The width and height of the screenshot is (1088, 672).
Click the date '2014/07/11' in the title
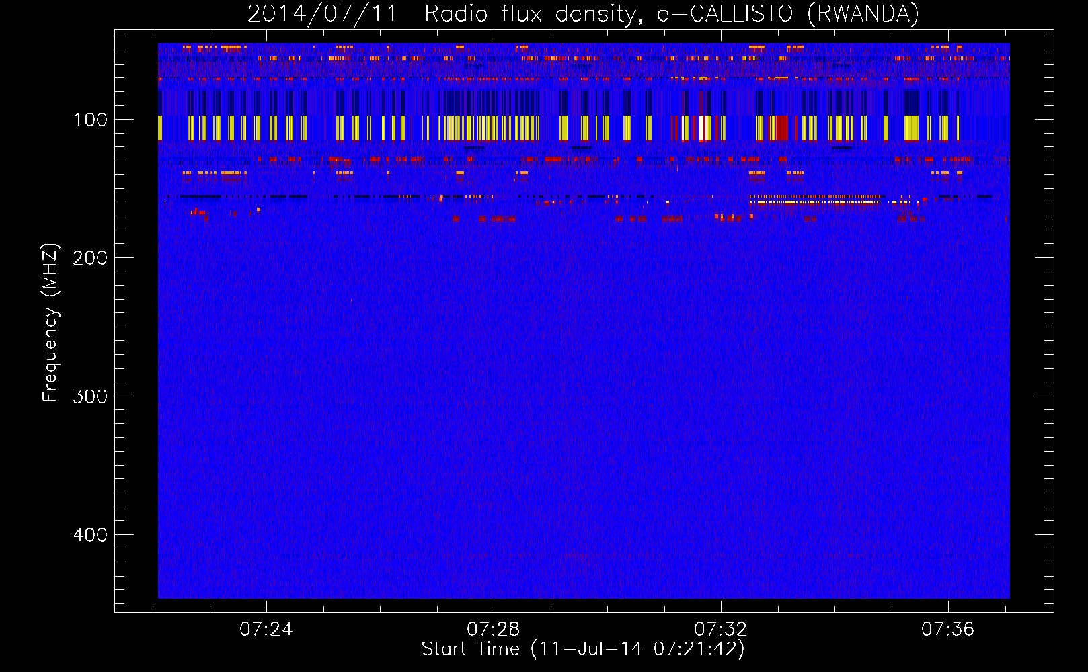click(x=323, y=13)
